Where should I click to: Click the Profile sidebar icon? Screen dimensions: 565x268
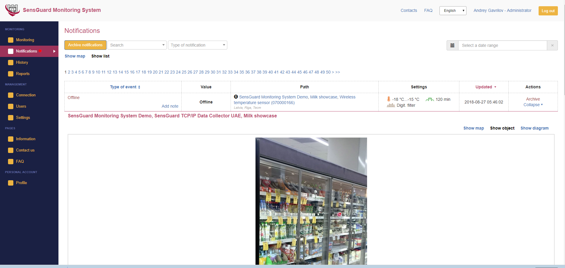pos(11,183)
